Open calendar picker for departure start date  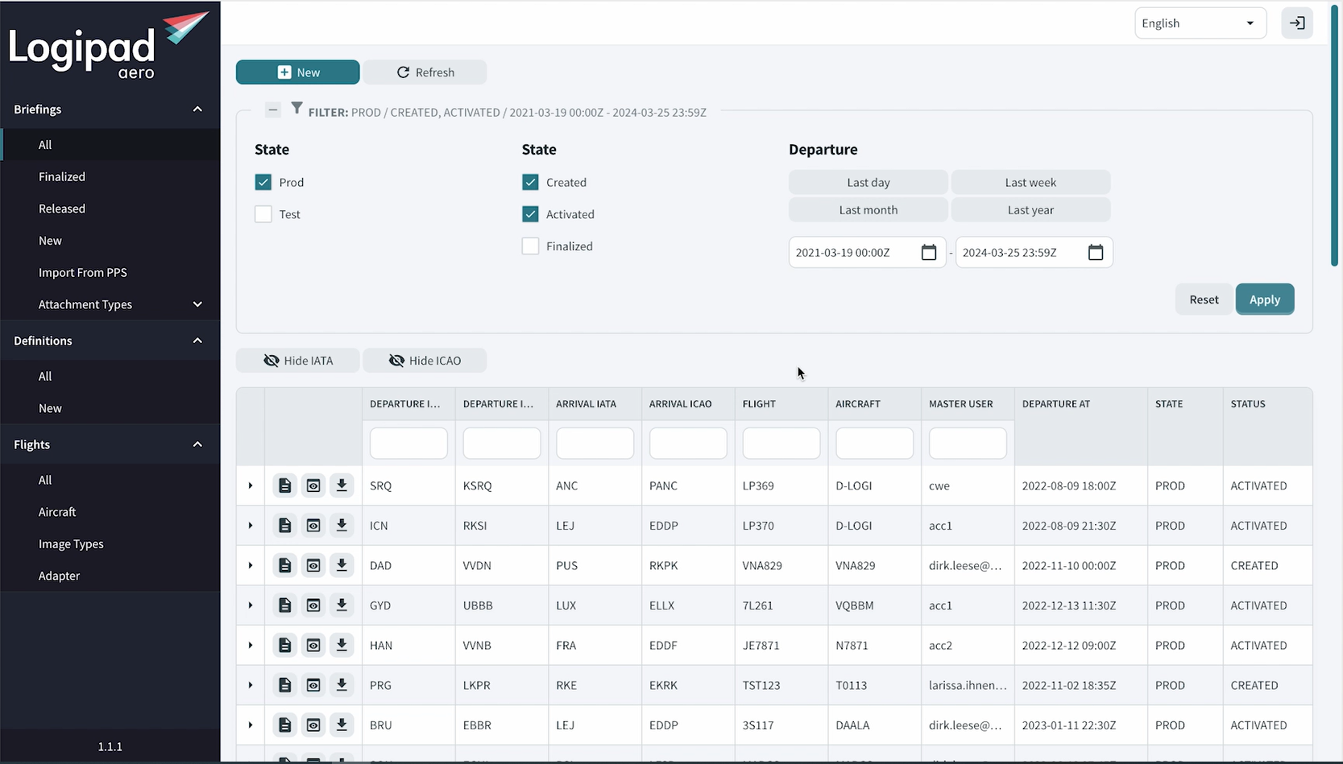(x=929, y=253)
